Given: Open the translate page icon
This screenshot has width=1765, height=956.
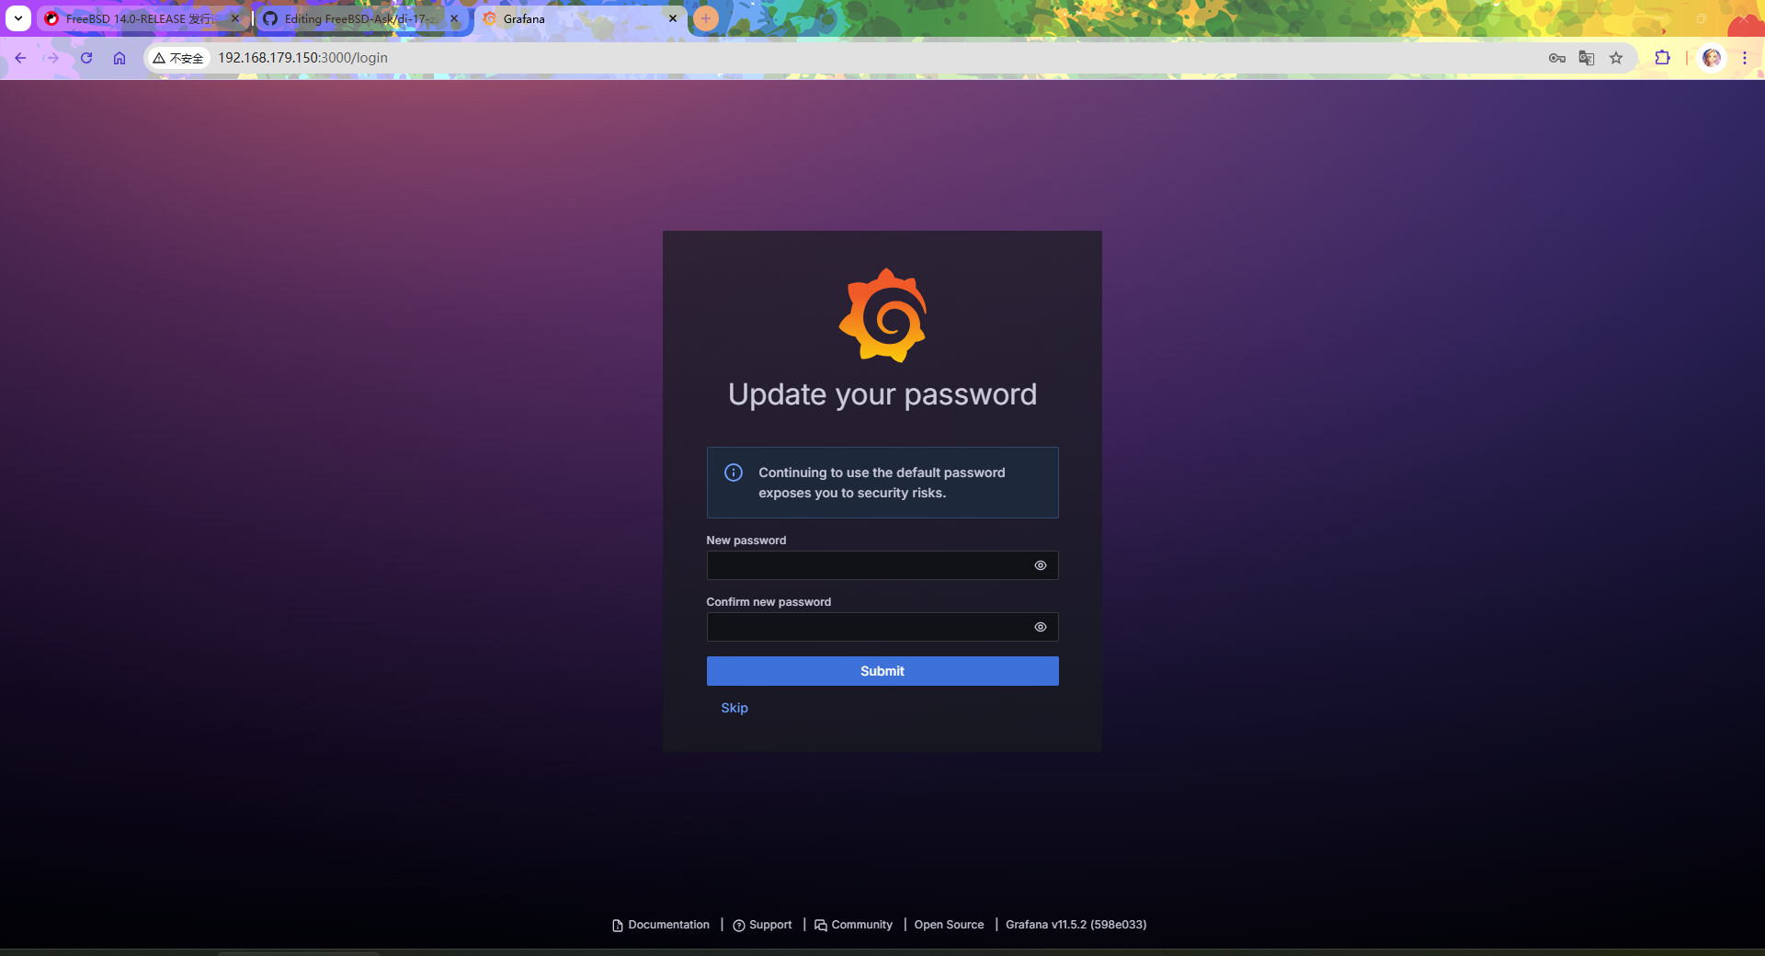Looking at the screenshot, I should point(1587,58).
